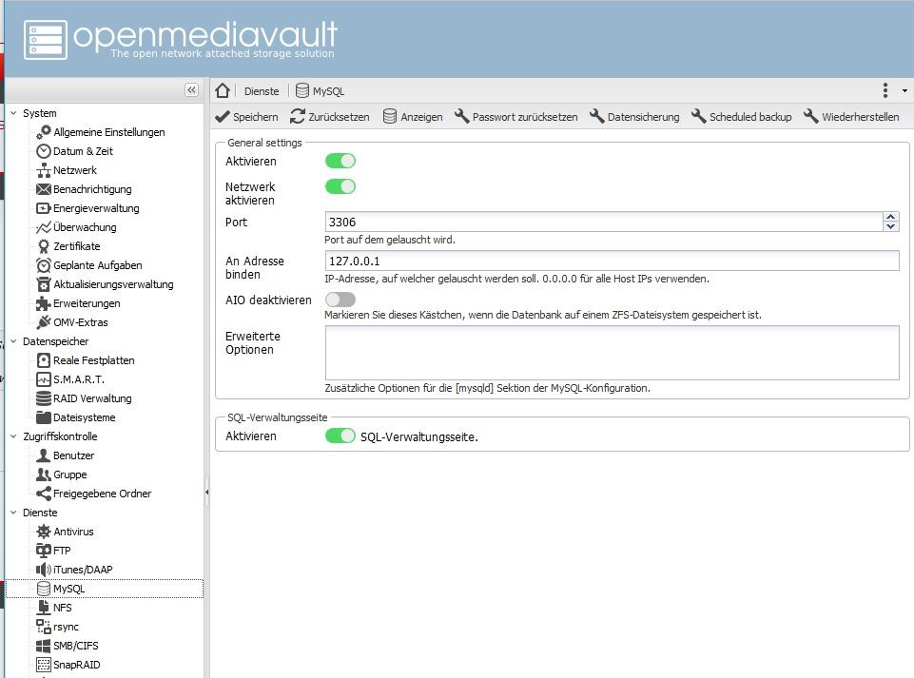Viewport: 914px width, 678px height.
Task: Go to home via house icon
Action: click(x=223, y=91)
